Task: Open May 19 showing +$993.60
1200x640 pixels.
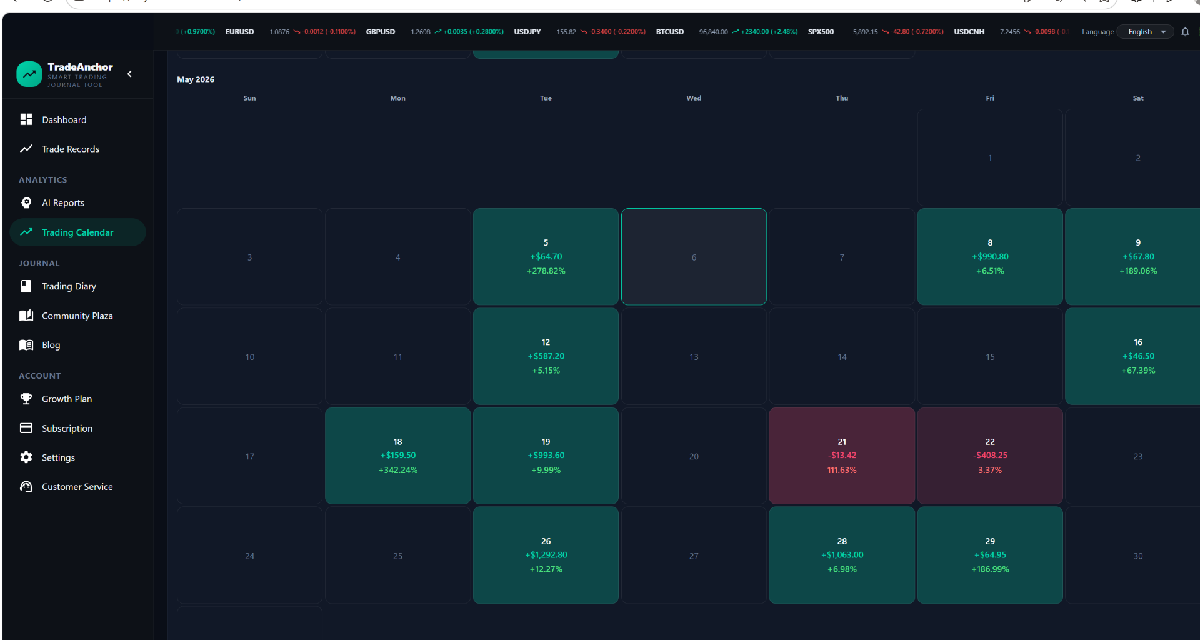Action: click(x=546, y=456)
